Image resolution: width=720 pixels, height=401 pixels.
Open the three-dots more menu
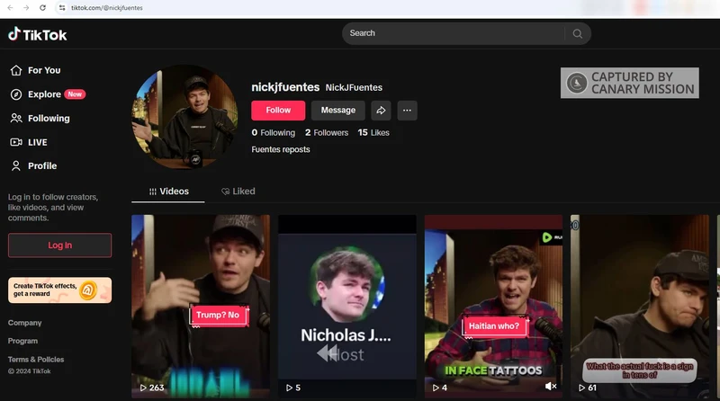coord(407,110)
